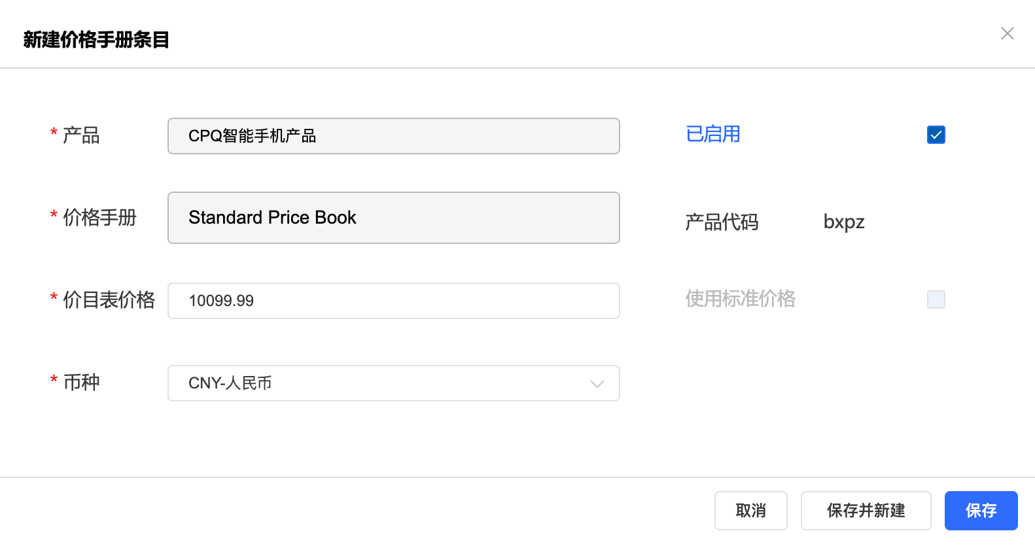This screenshot has width=1035, height=548.
Task: Click the 币种 field label
Action: pos(81,383)
